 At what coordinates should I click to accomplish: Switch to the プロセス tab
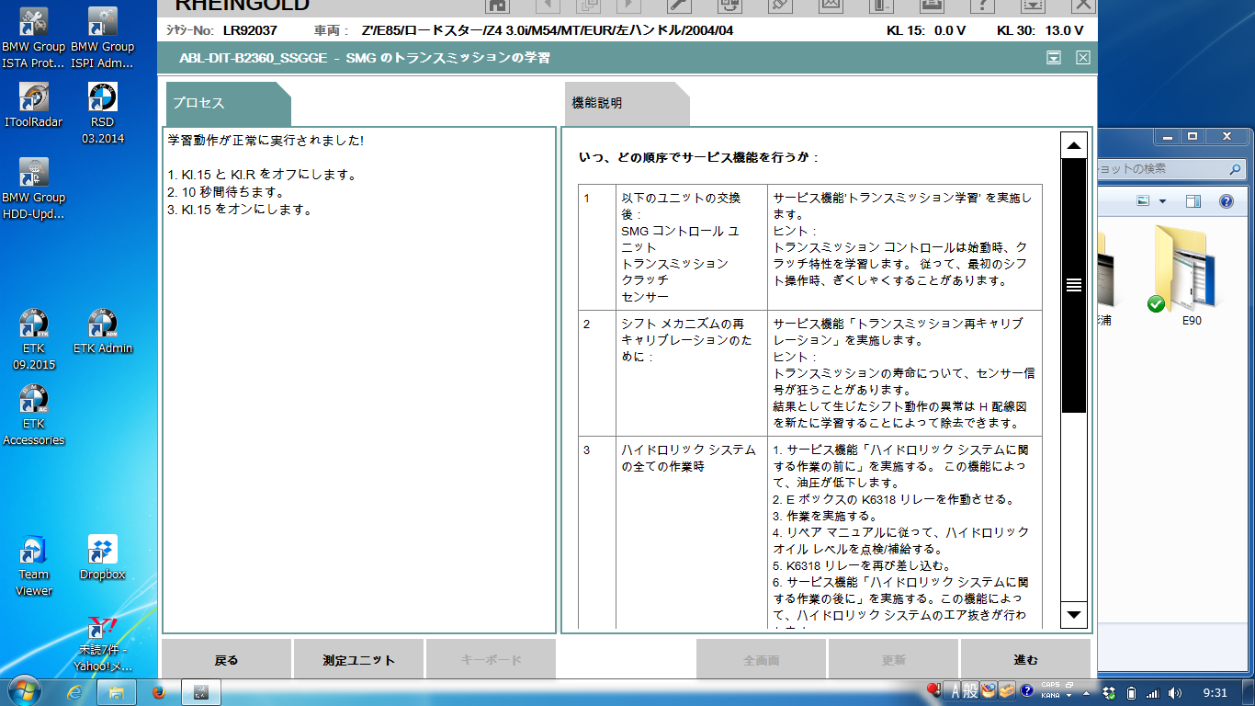(228, 103)
